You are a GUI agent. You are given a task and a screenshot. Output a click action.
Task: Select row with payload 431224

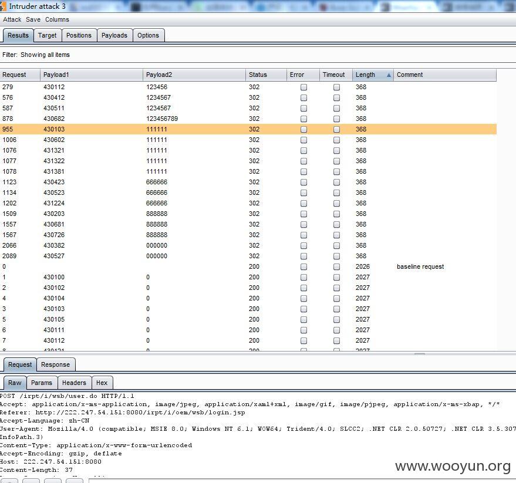click(248, 203)
